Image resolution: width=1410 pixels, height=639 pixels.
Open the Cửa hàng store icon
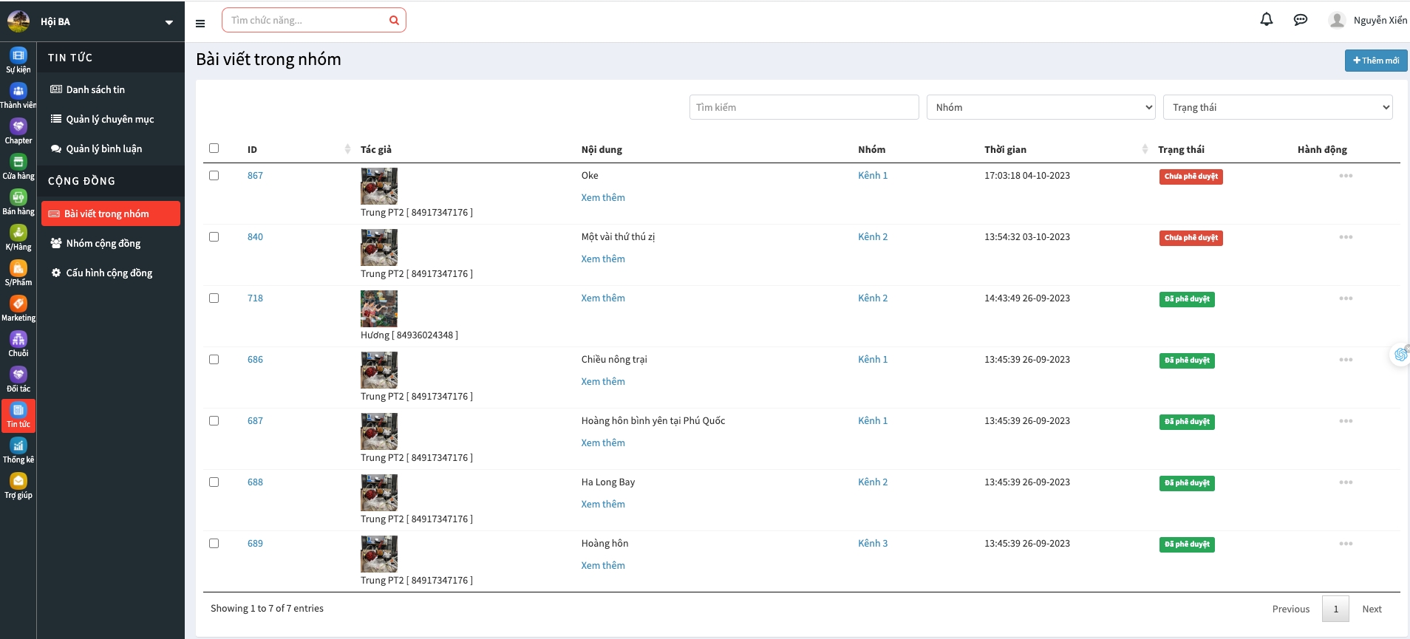pyautogui.click(x=18, y=166)
